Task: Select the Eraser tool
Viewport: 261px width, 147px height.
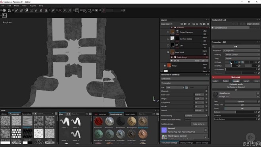Action: click(x=21, y=10)
